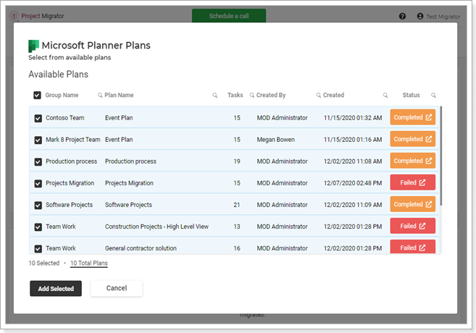Click the Mark 8 Project Team group name
Screen dimensions: 476x333
point(73,140)
